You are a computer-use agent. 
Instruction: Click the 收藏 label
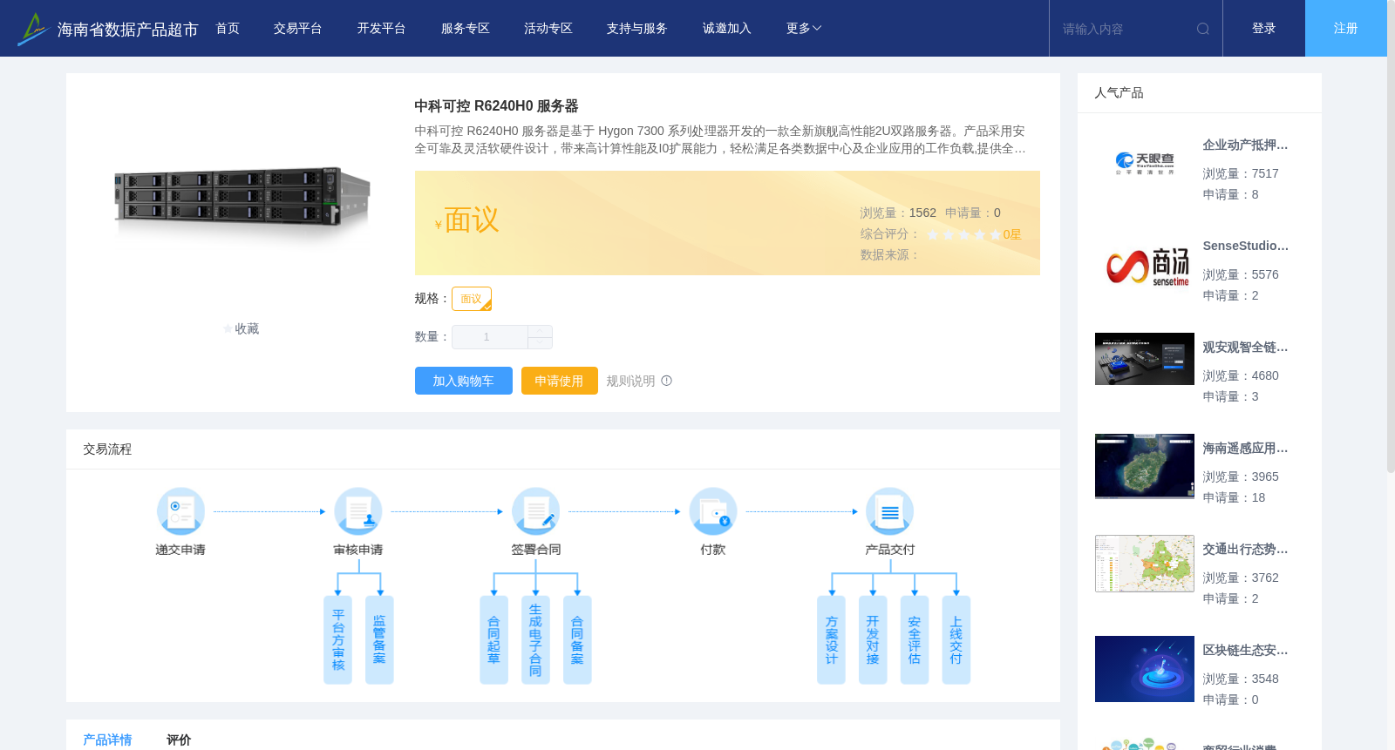coord(247,329)
